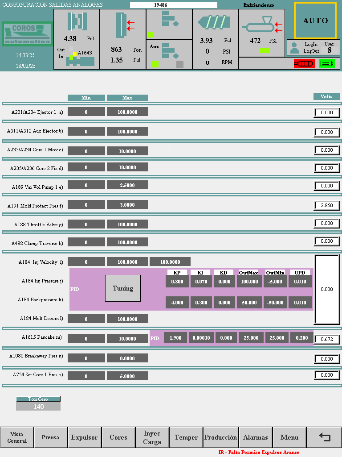Go to the Vista General screen
The image size is (342, 457).
17,437
